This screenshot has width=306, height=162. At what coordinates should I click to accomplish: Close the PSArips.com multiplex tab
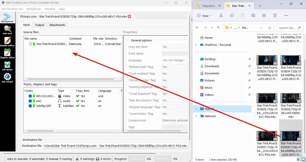tap(129, 16)
